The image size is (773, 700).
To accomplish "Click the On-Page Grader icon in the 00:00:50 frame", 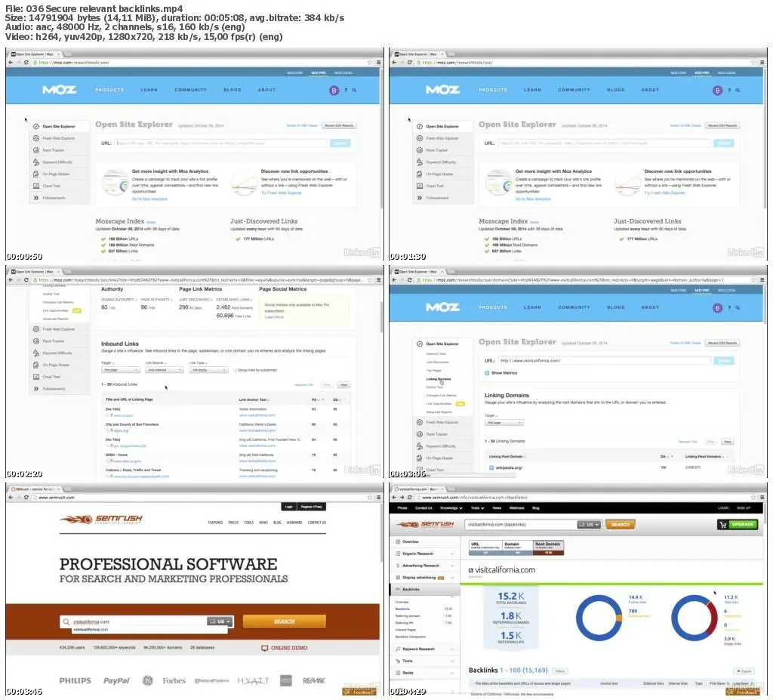I will (x=36, y=174).
